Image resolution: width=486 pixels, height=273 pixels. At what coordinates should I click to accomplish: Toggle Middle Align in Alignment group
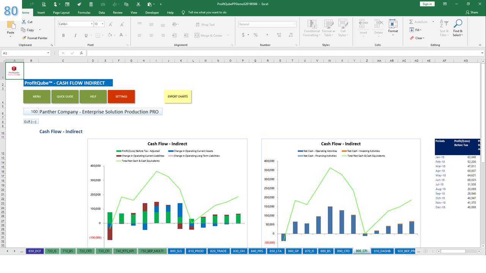coord(151,24)
